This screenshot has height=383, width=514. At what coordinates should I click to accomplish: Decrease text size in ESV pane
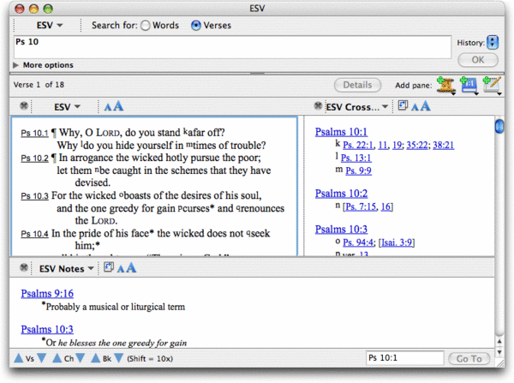pyautogui.click(x=108, y=107)
